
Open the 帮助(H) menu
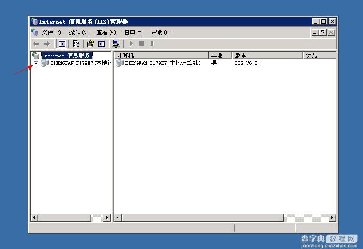pyautogui.click(x=161, y=32)
